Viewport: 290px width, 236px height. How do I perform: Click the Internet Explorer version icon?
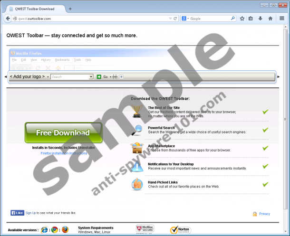coord(45,230)
